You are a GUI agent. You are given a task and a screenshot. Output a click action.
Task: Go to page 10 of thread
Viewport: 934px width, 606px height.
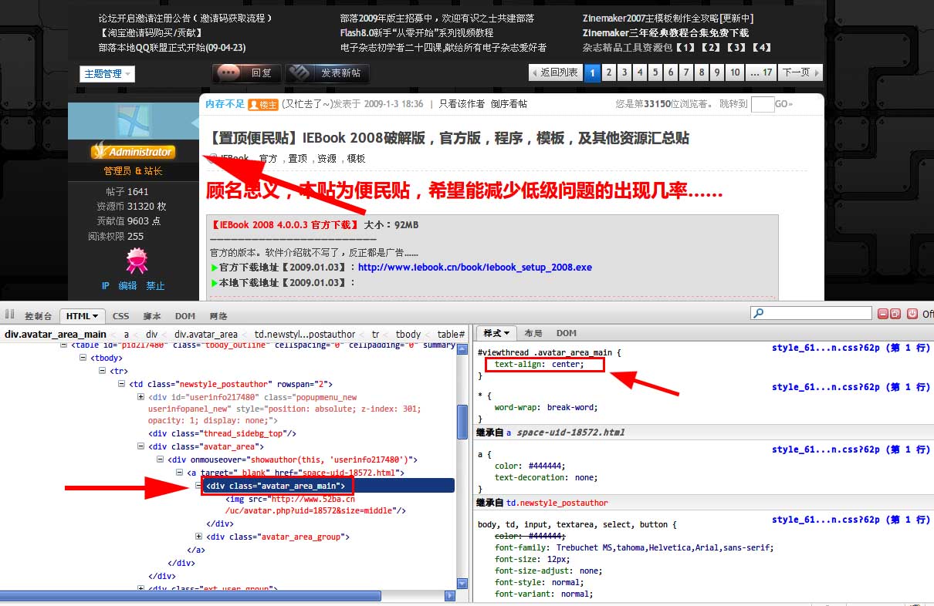(735, 72)
